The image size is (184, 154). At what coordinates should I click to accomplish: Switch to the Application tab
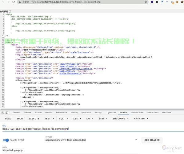pos(86,112)
